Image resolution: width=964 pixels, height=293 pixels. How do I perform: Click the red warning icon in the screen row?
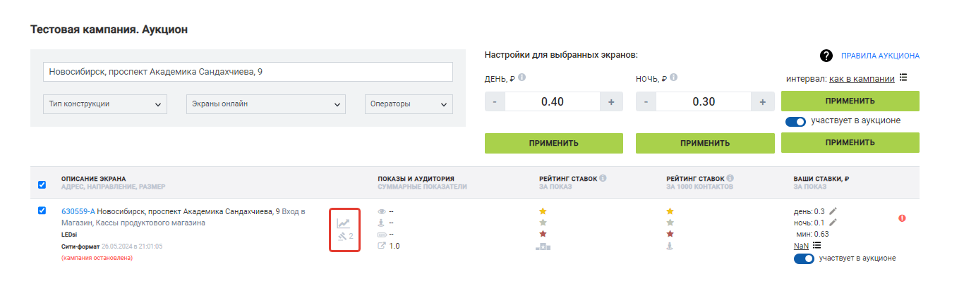tap(902, 218)
